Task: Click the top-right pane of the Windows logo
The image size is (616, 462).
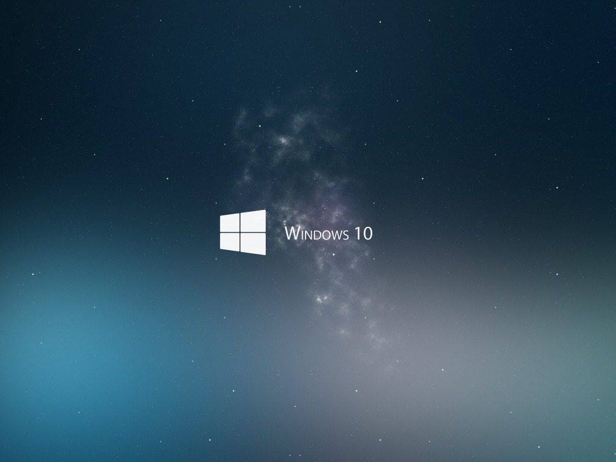Action: pyautogui.click(x=253, y=221)
